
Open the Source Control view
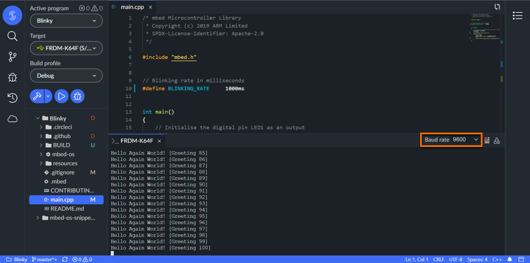(x=12, y=57)
